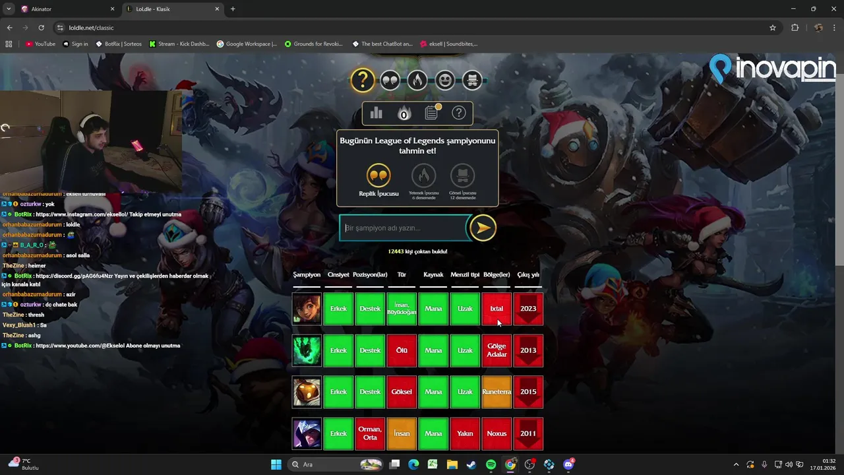Switch to the Akinator browser tab

tap(66, 9)
